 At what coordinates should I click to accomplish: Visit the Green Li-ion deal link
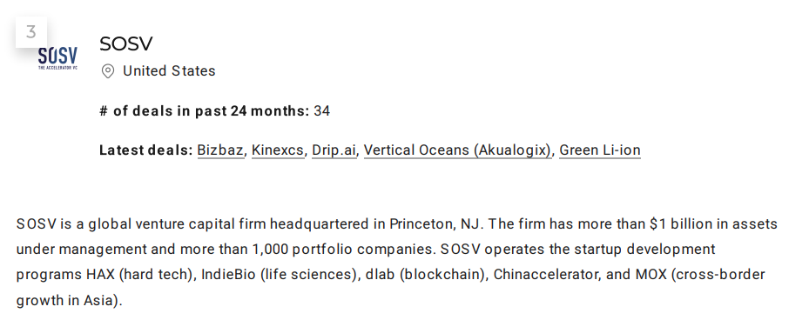tap(600, 150)
